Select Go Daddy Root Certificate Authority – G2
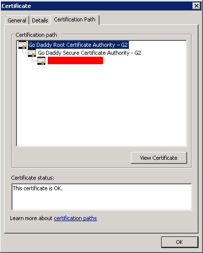This screenshot has width=203, height=253. (x=78, y=45)
